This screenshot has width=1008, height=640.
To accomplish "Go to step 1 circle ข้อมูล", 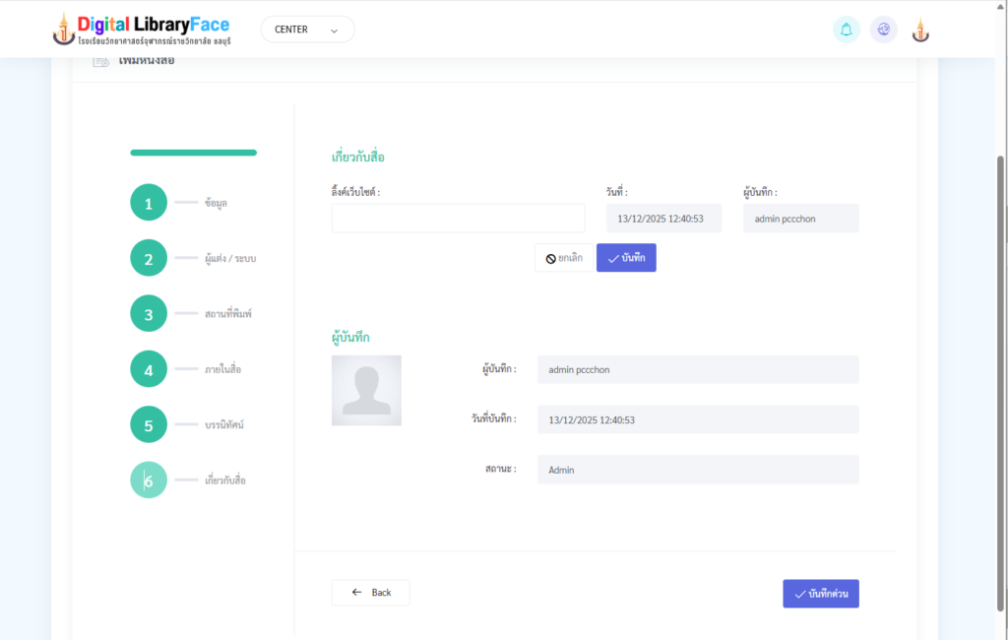I will [149, 204].
